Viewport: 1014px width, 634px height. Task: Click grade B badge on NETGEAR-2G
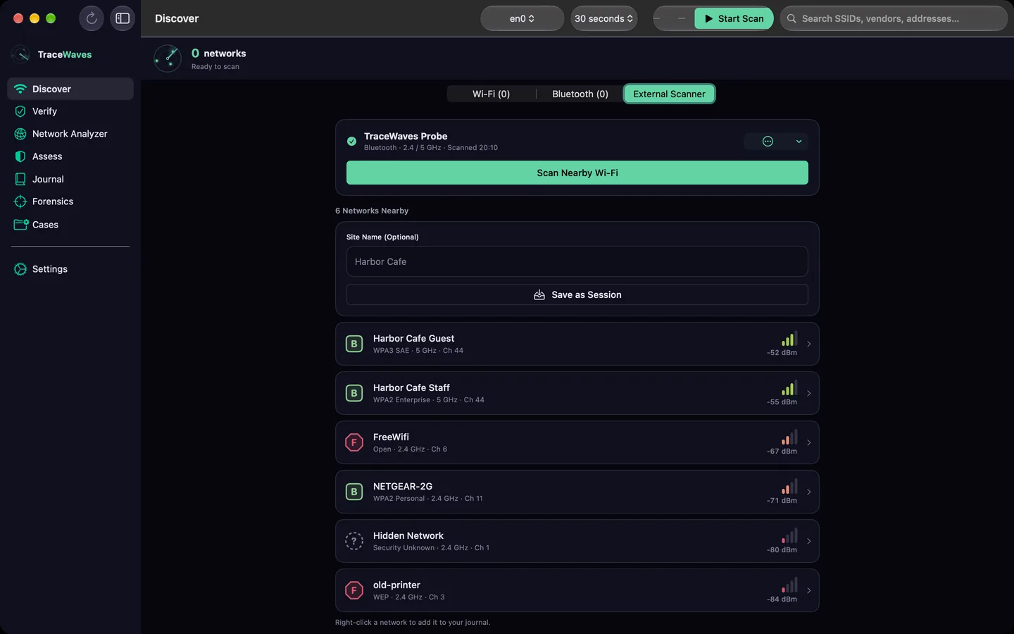tap(354, 492)
